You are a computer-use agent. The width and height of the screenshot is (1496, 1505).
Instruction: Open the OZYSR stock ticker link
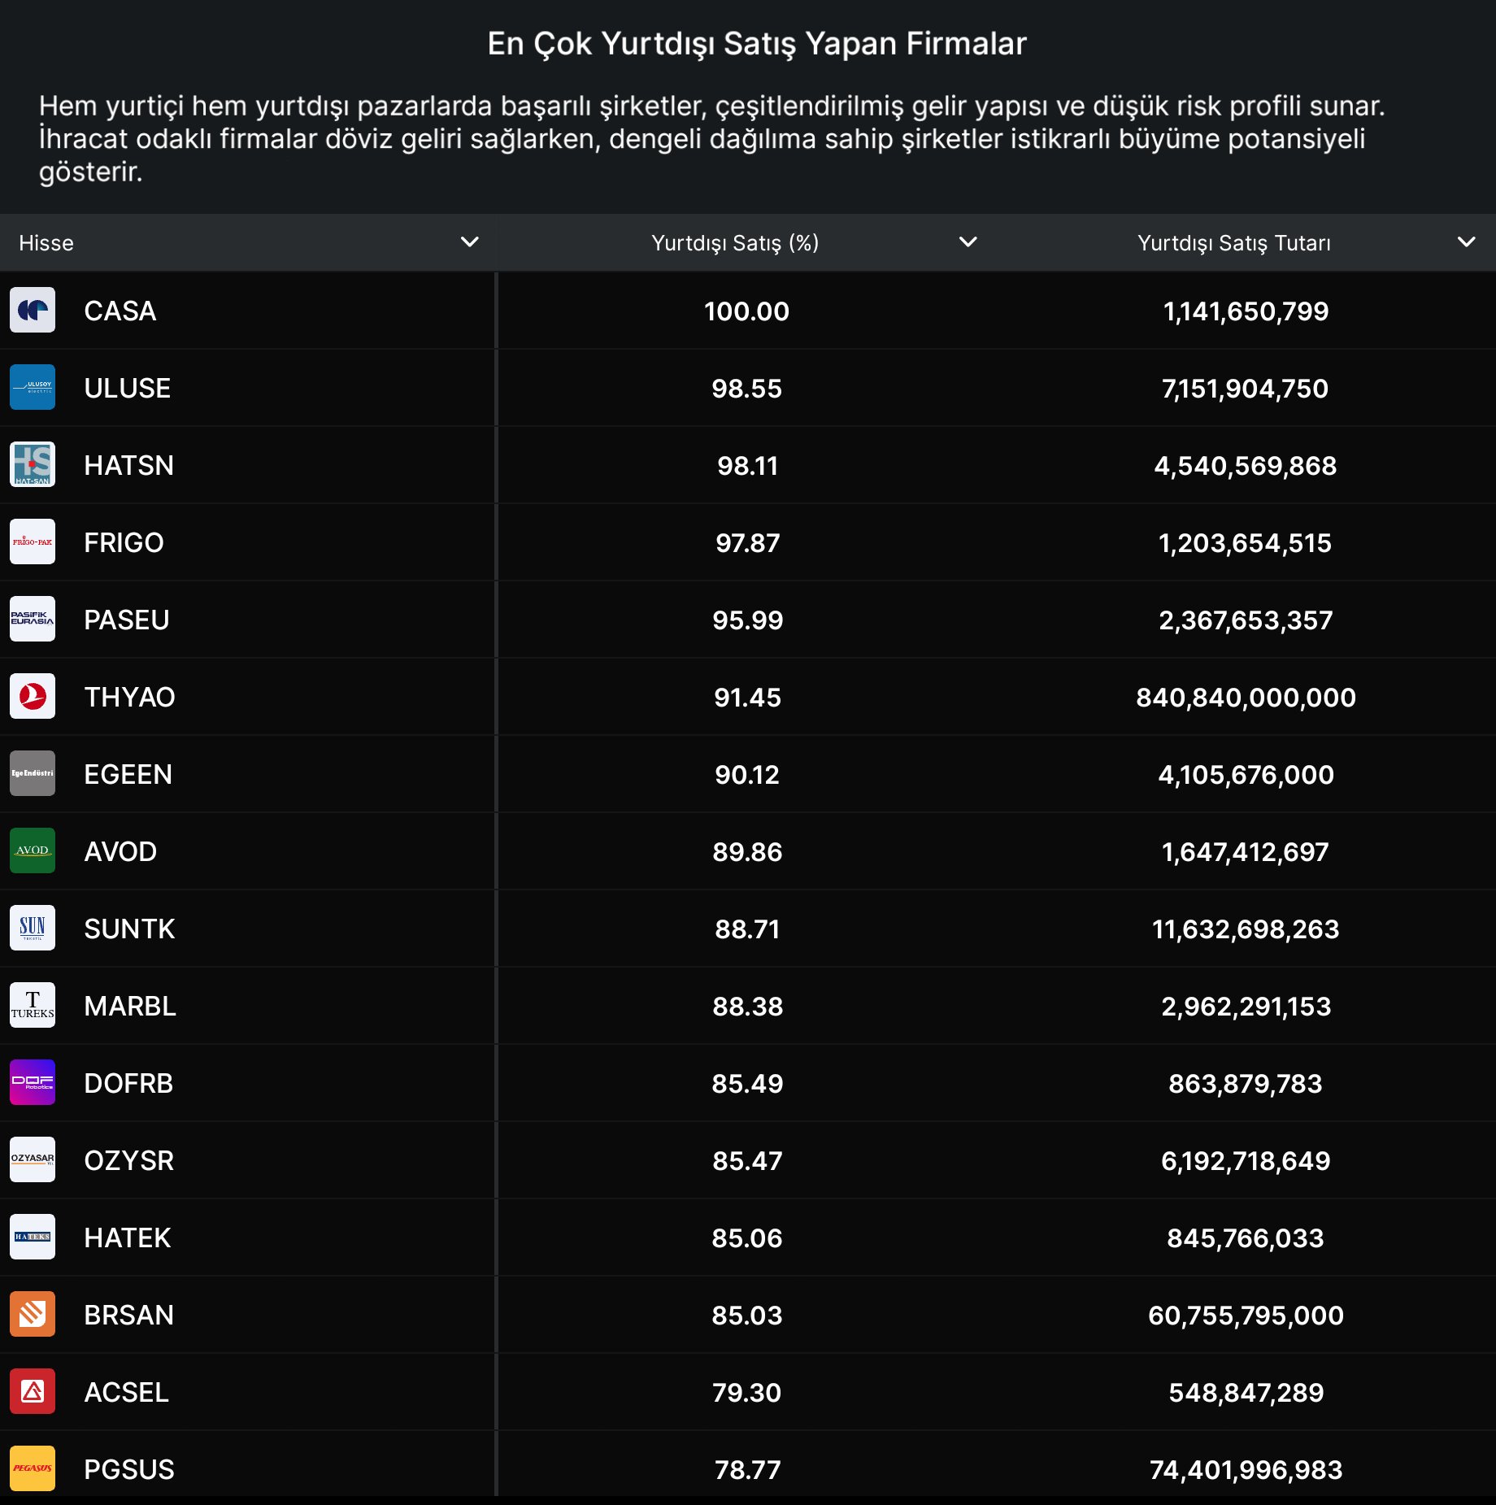coord(128,1160)
